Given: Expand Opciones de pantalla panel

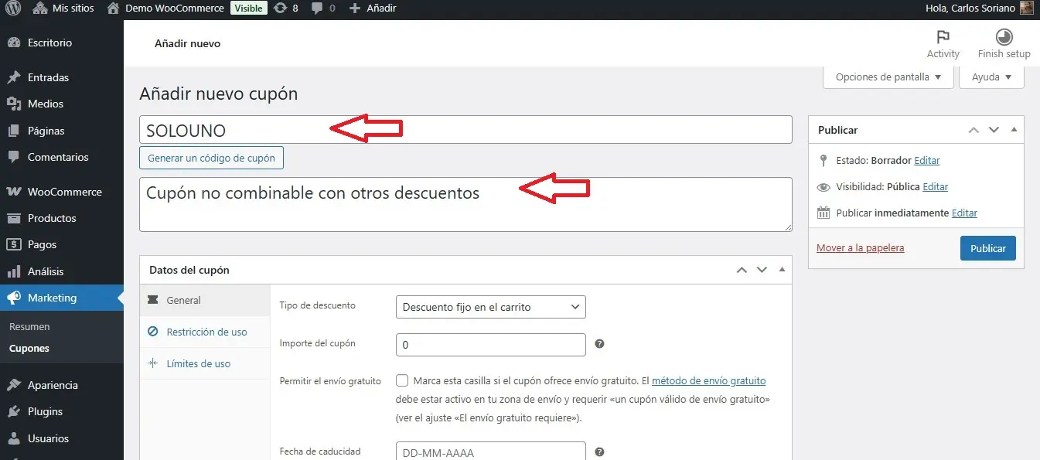Looking at the screenshot, I should point(888,77).
